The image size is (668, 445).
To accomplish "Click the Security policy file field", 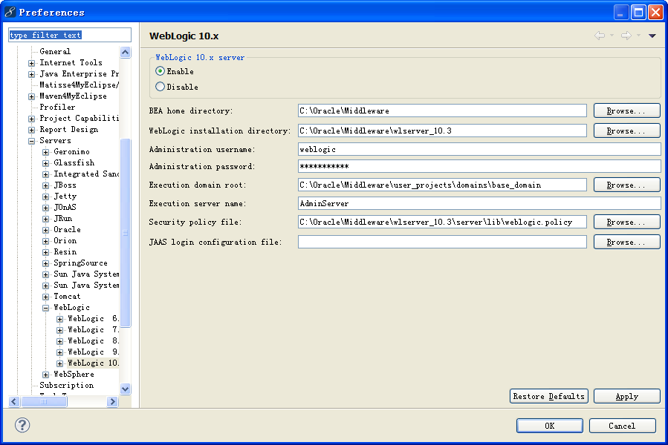I will 442,222.
